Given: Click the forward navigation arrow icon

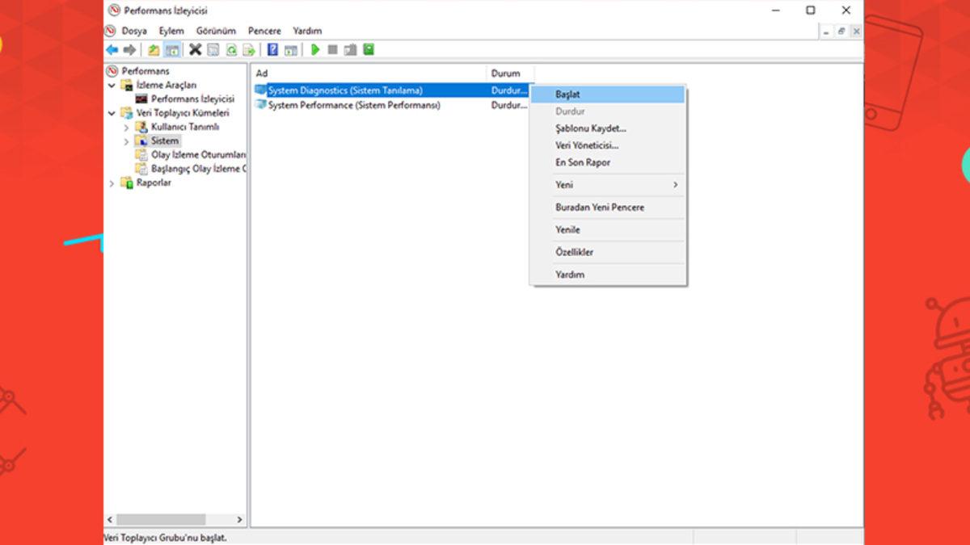Looking at the screenshot, I should click(x=130, y=49).
